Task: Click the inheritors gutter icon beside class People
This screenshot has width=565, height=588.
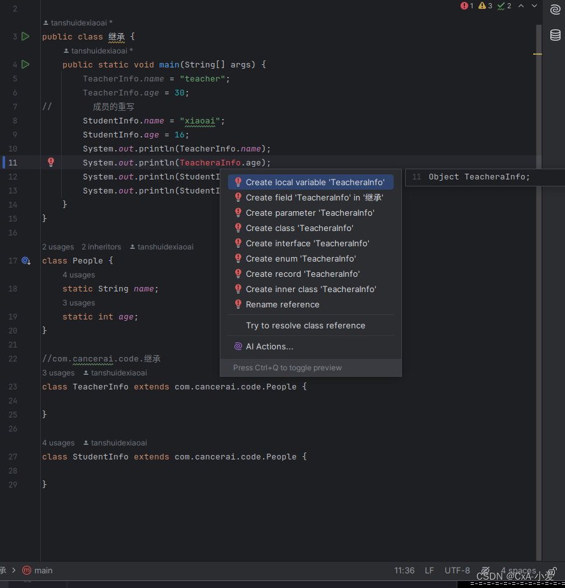Action: pos(26,261)
